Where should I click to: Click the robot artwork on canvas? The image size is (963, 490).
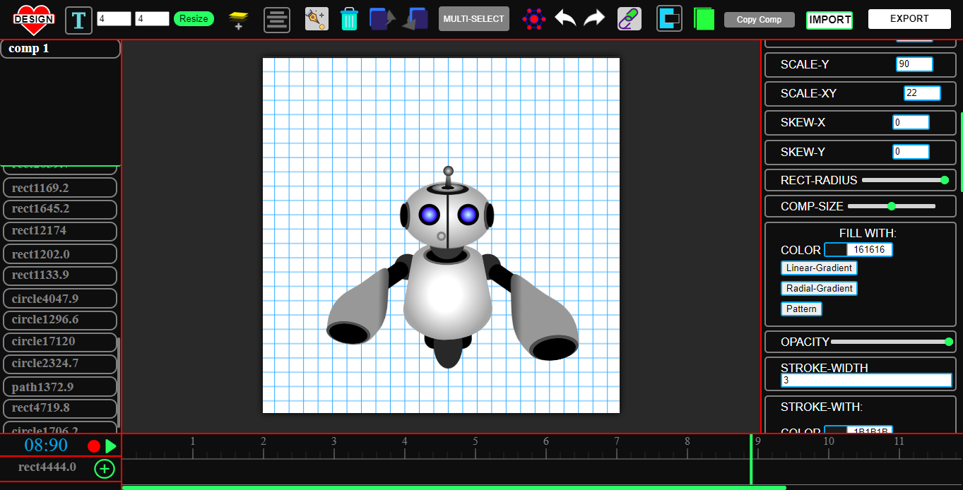452,267
